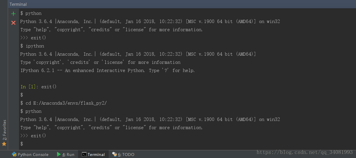Click the Python Console snake icon
356x158 pixels.
(14, 155)
